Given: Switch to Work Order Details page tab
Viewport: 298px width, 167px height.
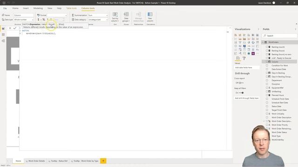Looking at the screenshot, I should click(x=35, y=161).
